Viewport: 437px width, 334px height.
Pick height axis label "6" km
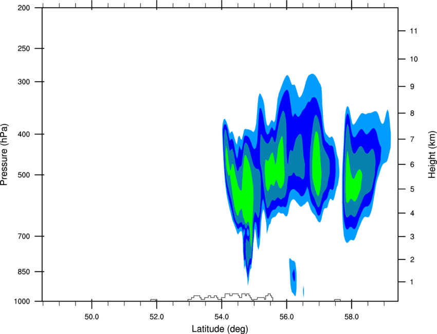coord(412,164)
